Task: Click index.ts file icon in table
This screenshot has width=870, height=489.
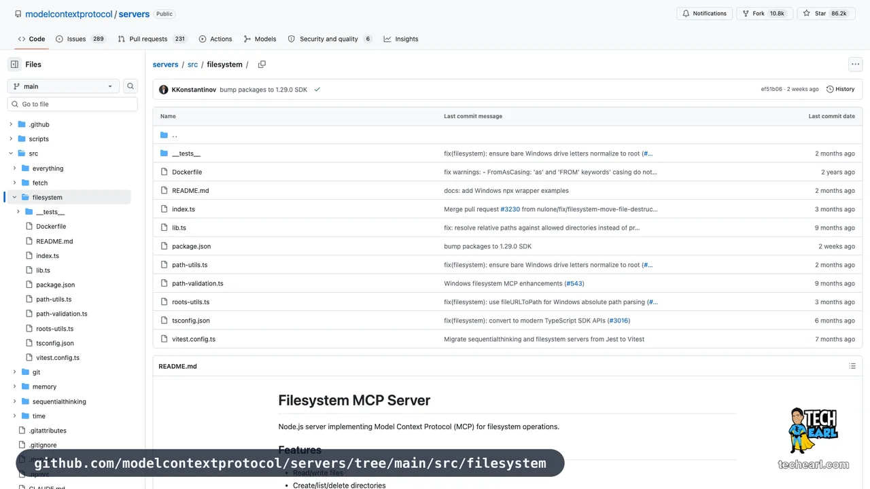Action: click(164, 209)
